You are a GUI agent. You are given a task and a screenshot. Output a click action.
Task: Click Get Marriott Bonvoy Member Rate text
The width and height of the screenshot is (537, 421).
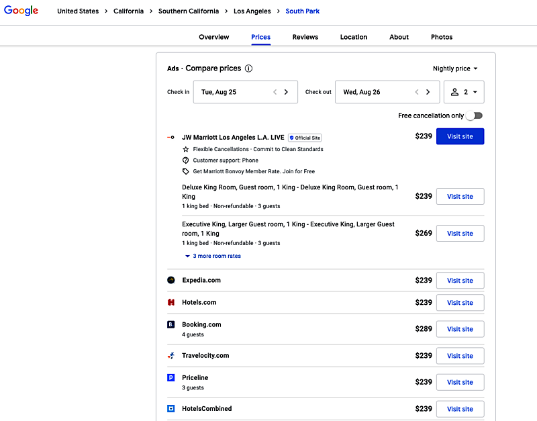pyautogui.click(x=254, y=171)
